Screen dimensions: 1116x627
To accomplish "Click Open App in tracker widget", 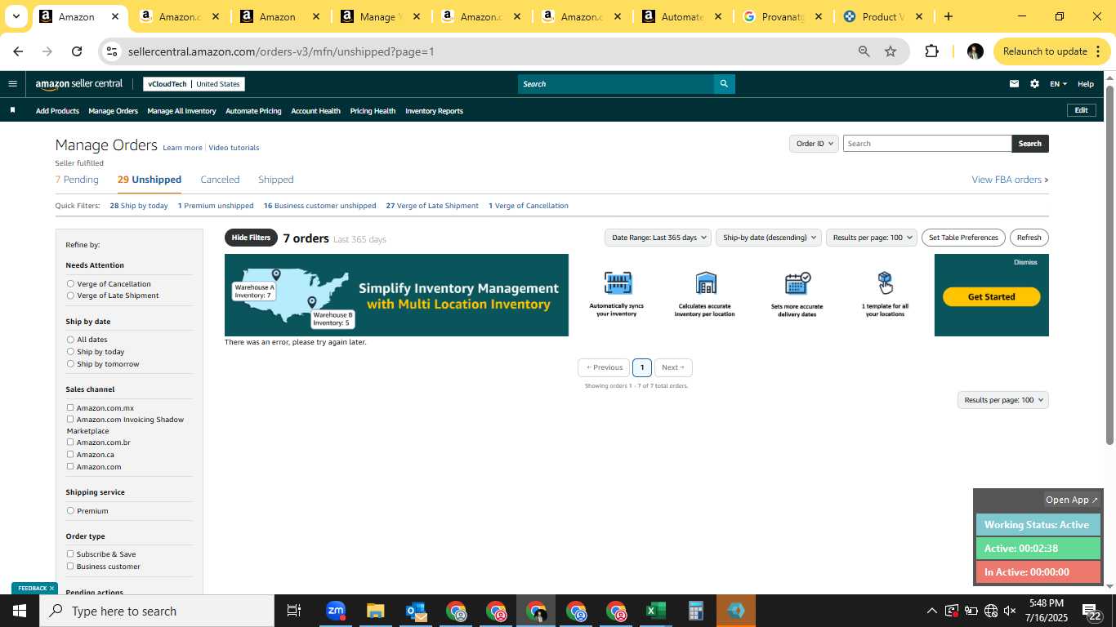I will coord(1072,500).
